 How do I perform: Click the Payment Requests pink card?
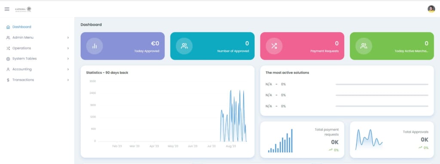(x=302, y=46)
